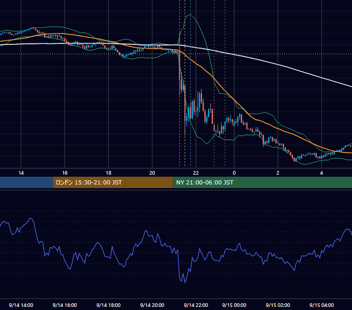Screen dimensions: 352x310
Task: Click the 9/14 16:00 date label
Action: click(x=65, y=305)
